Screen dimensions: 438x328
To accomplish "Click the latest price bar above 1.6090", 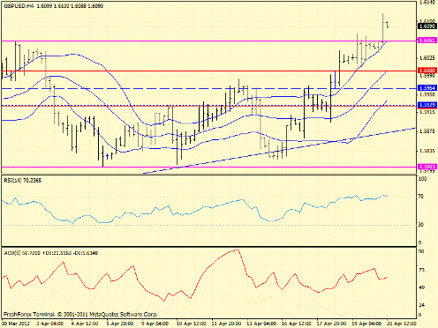I will tap(388, 25).
